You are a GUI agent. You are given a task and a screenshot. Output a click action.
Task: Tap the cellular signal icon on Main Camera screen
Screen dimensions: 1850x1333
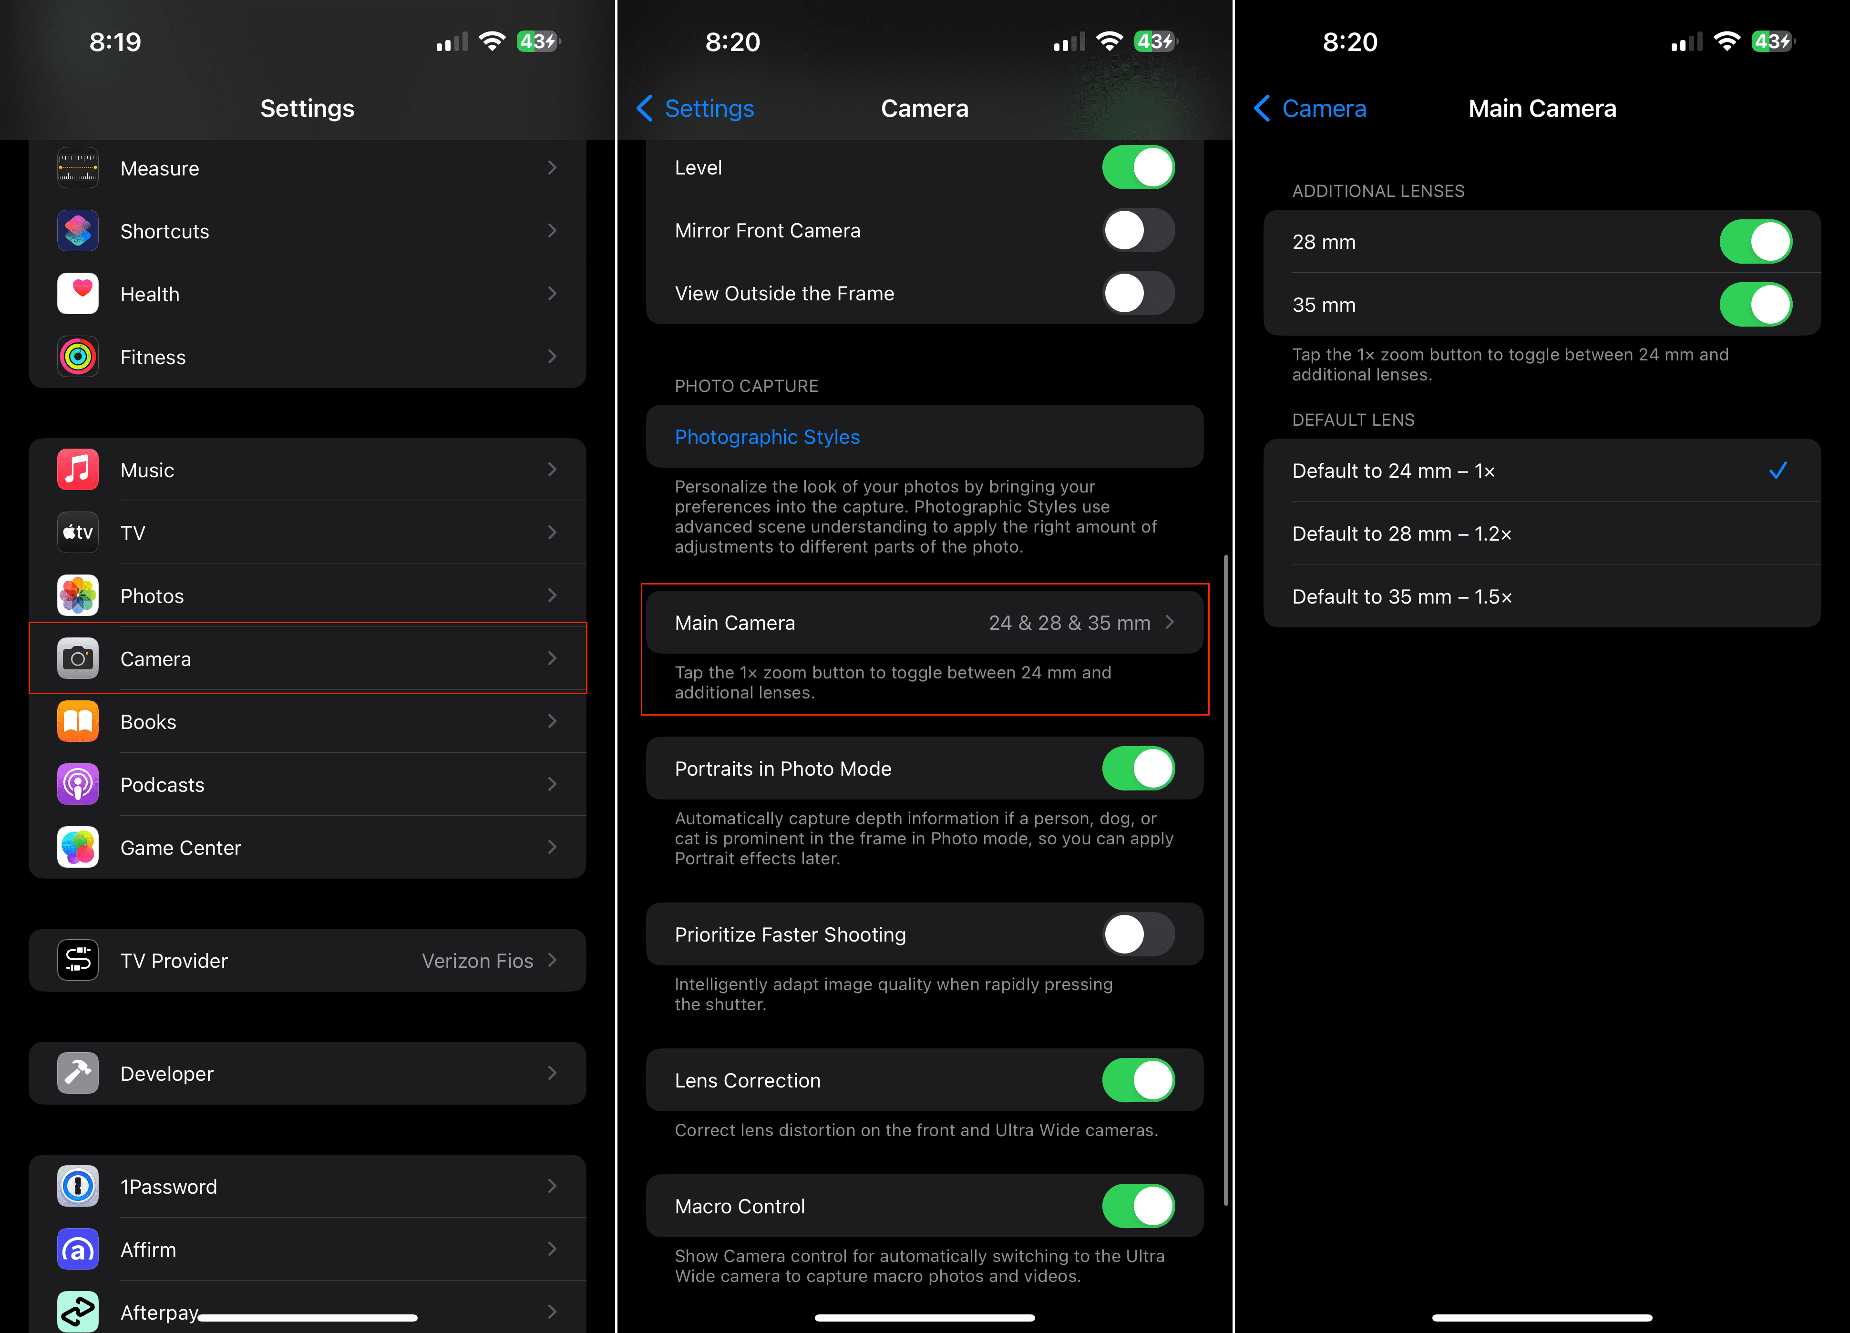pyautogui.click(x=1686, y=41)
